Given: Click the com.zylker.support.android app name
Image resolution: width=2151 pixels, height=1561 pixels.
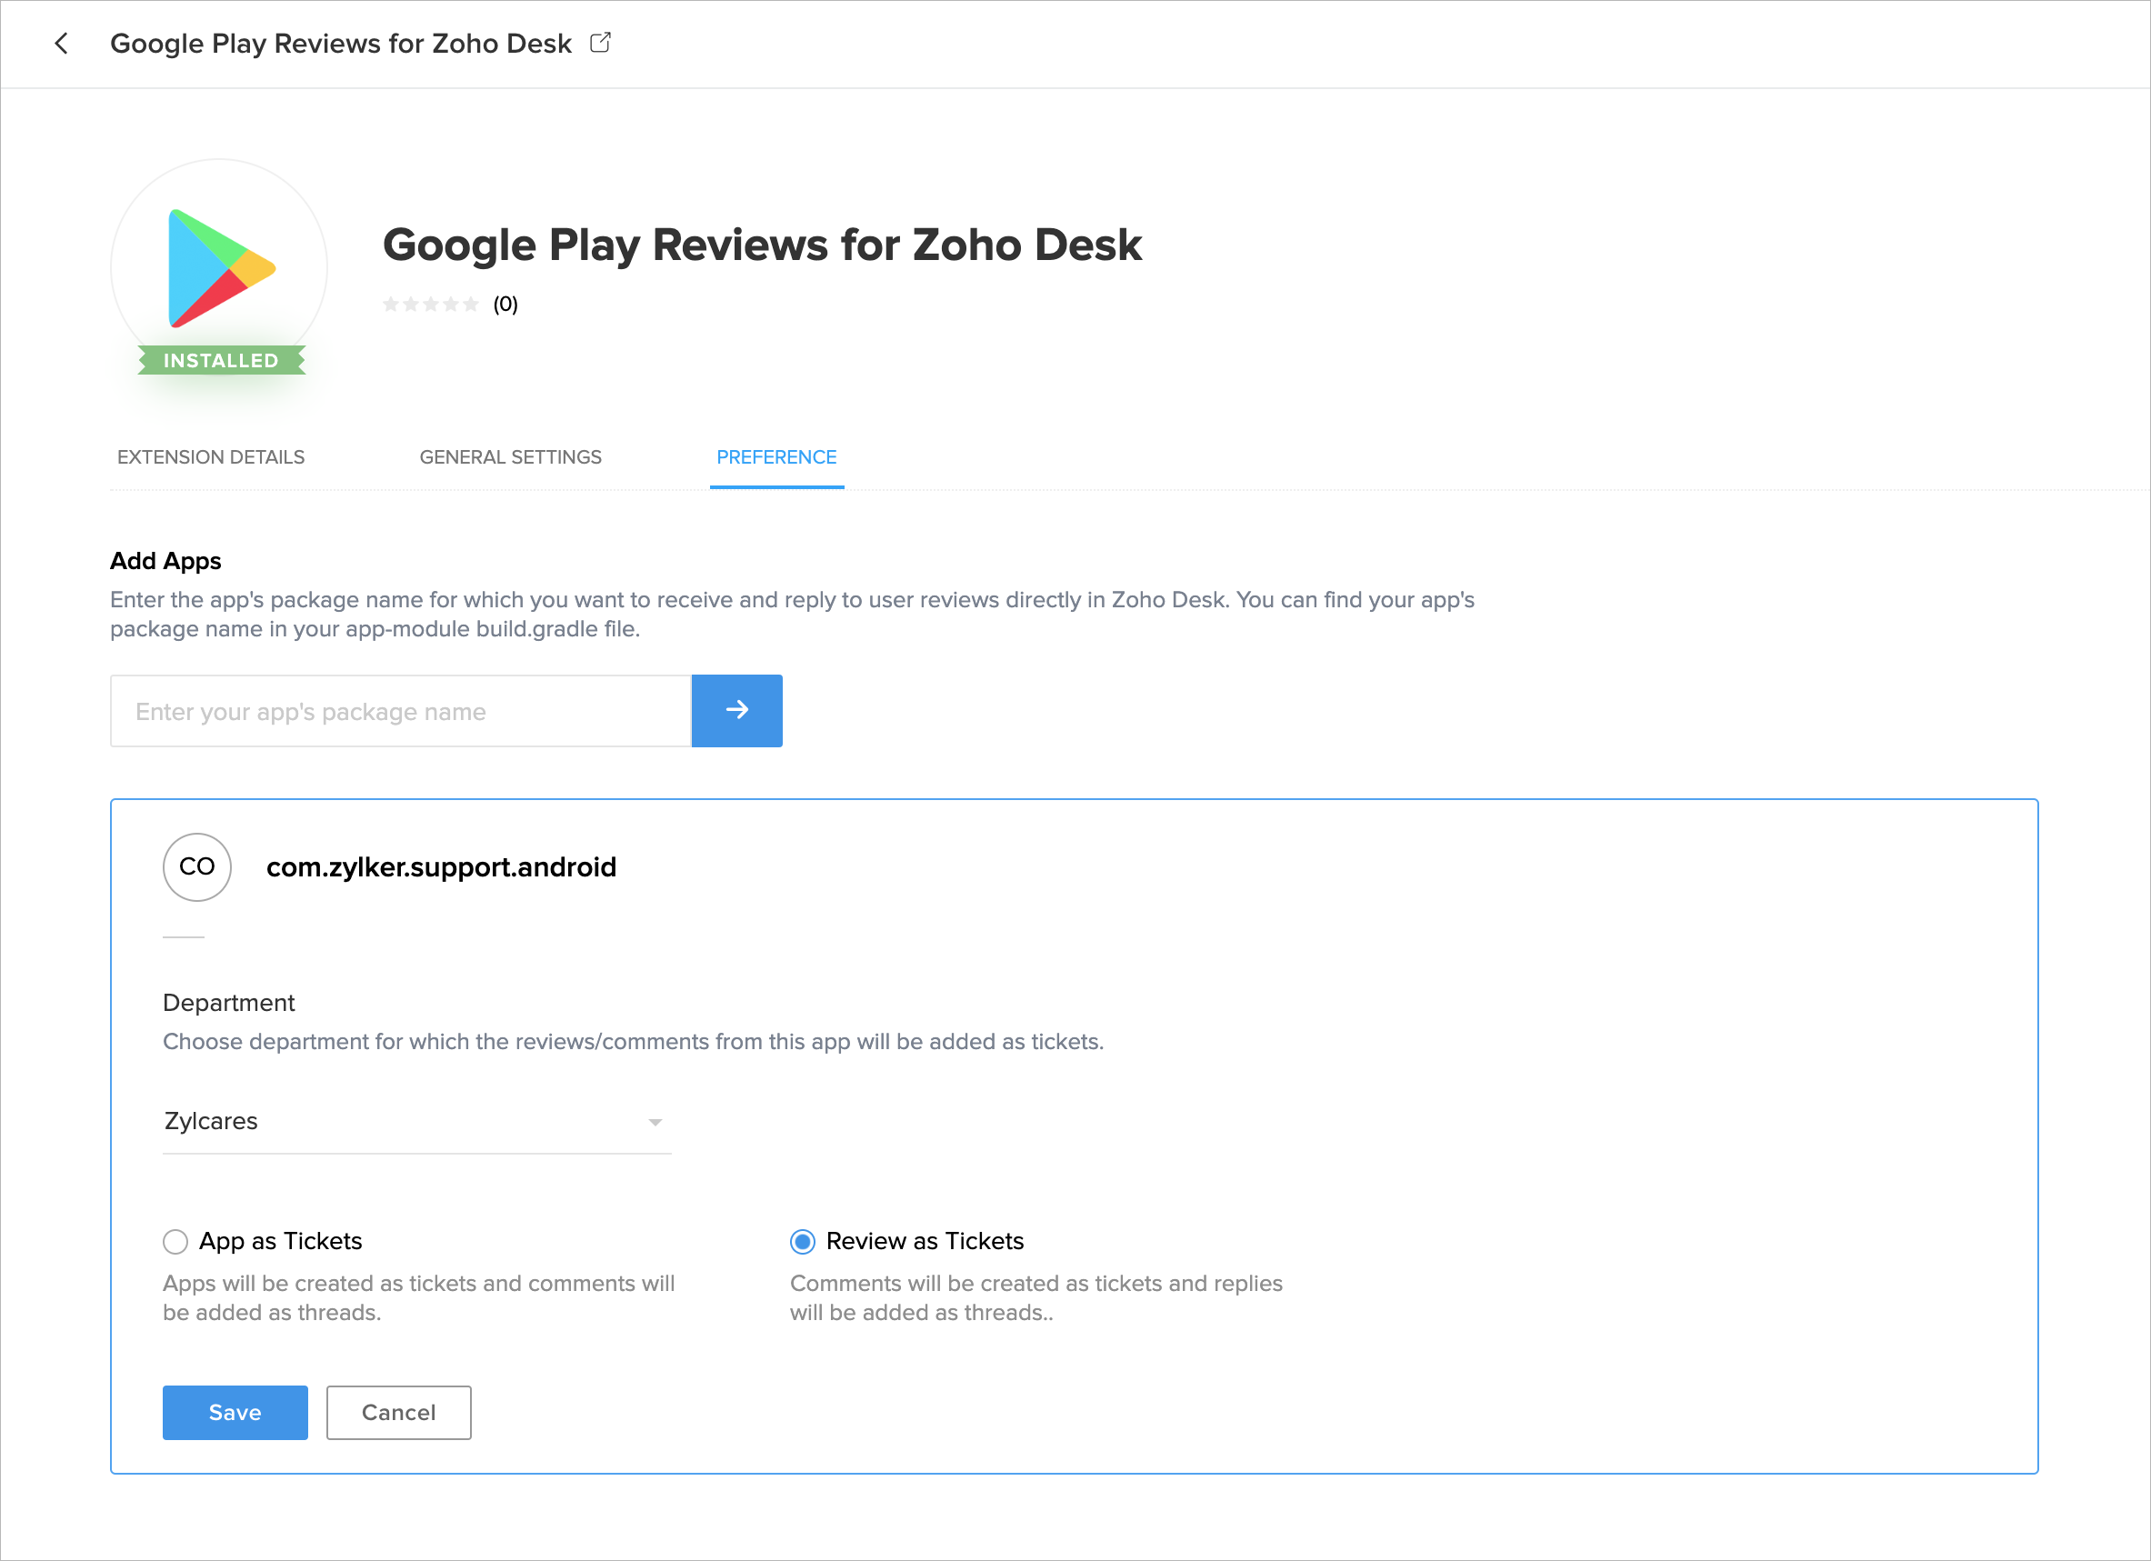Looking at the screenshot, I should [x=441, y=866].
